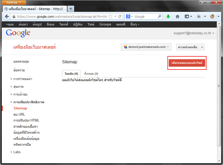
Task: Reload the page with refresh icon
Action: coord(120,16)
